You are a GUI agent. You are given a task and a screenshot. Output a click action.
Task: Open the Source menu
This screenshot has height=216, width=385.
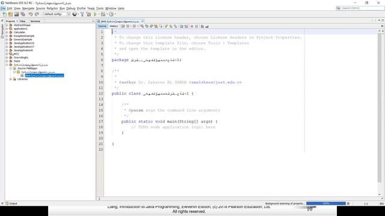(40, 8)
